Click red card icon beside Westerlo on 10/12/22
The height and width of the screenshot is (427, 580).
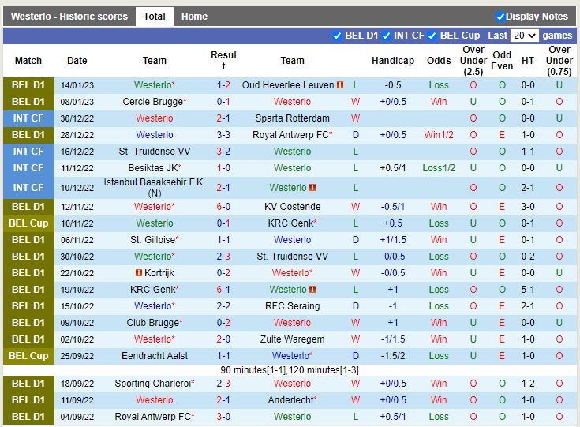click(x=312, y=188)
